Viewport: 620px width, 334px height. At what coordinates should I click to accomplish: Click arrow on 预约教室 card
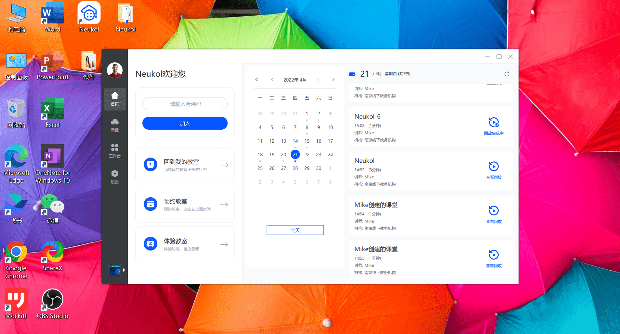coord(224,205)
